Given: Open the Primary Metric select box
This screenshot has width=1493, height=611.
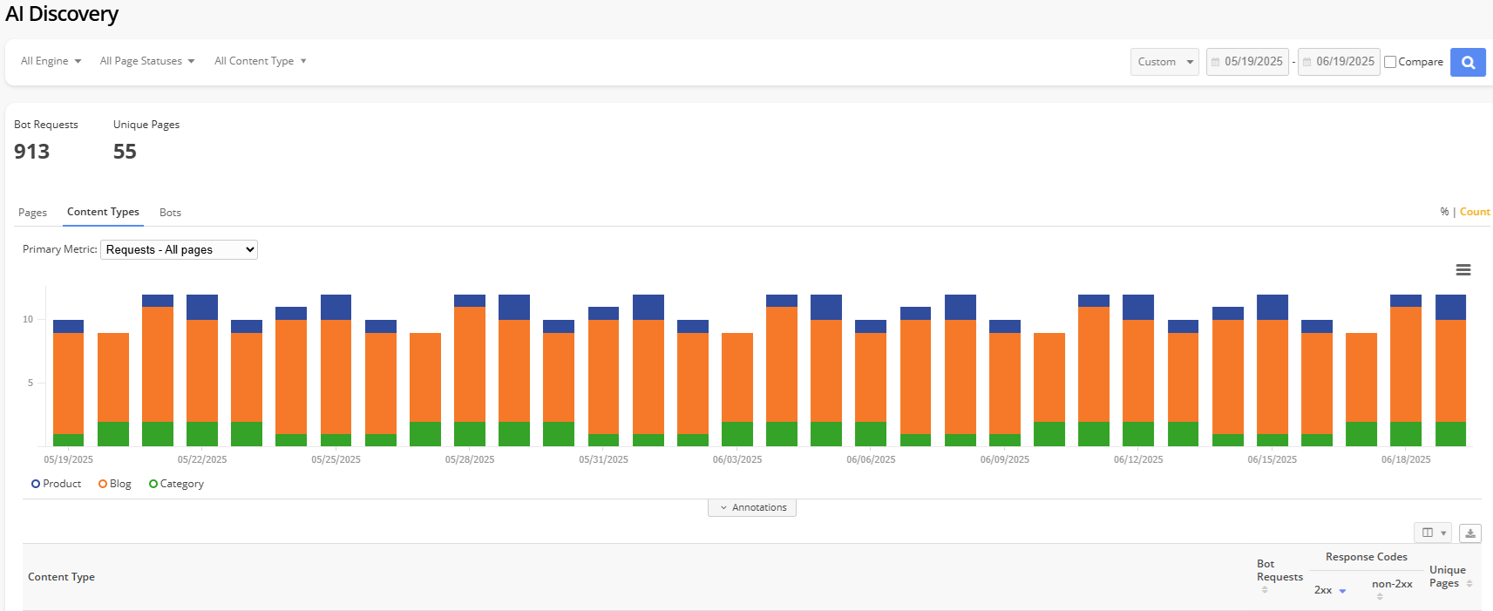Looking at the screenshot, I should pyautogui.click(x=179, y=250).
